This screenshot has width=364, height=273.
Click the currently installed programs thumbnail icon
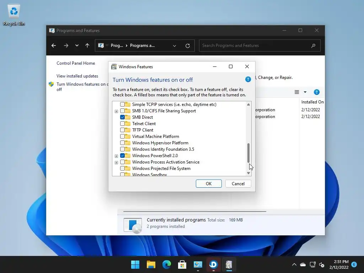[x=133, y=225]
